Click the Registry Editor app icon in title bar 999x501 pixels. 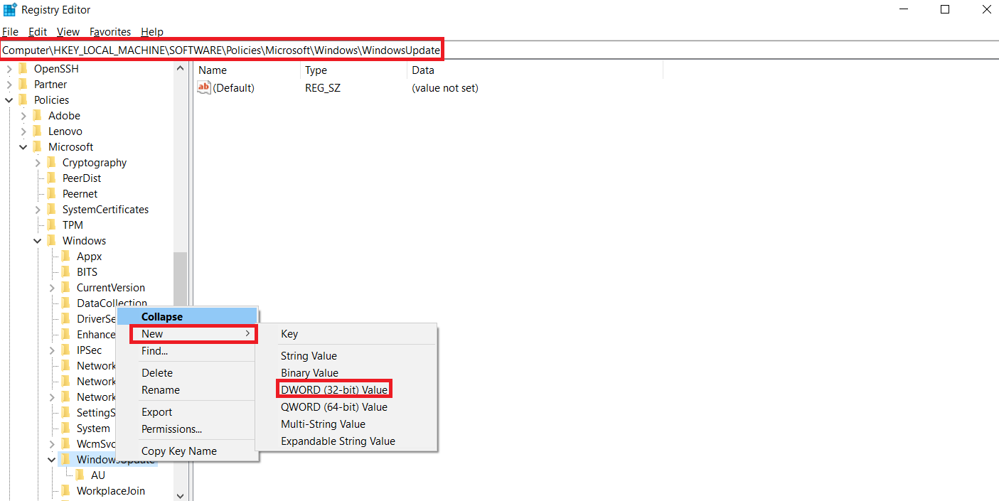tap(10, 10)
